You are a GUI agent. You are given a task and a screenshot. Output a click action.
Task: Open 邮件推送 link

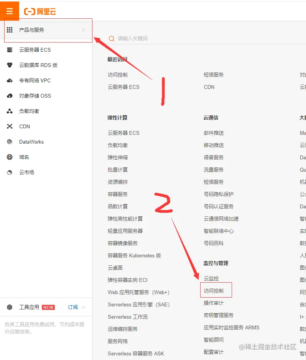tap(214, 133)
